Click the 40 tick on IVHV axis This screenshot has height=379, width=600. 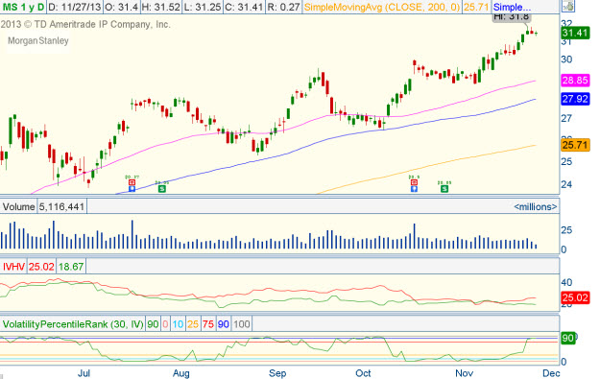pos(566,283)
